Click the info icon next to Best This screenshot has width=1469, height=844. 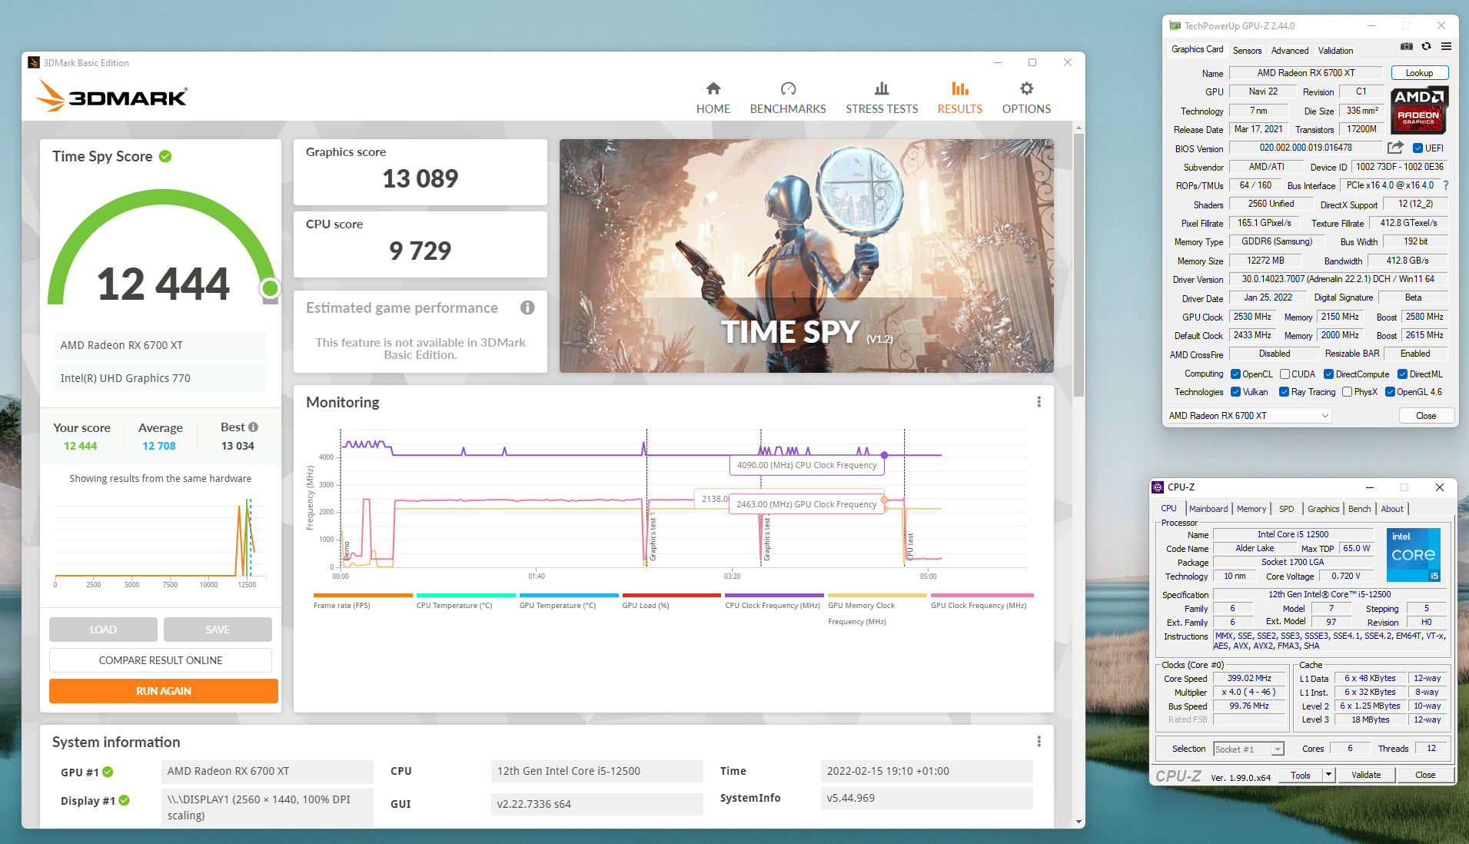(254, 427)
